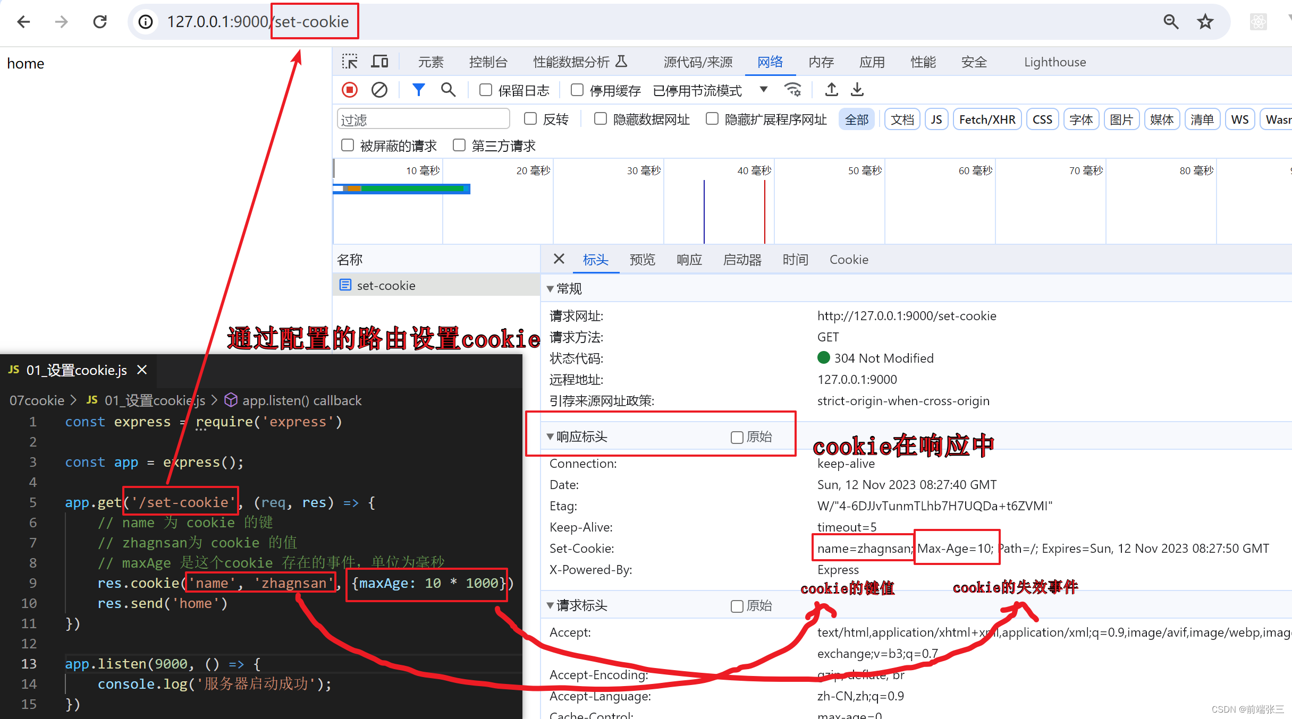The height and width of the screenshot is (719, 1292).
Task: Click breadcrumb chevron before app.listen() callback
Action: pos(214,400)
